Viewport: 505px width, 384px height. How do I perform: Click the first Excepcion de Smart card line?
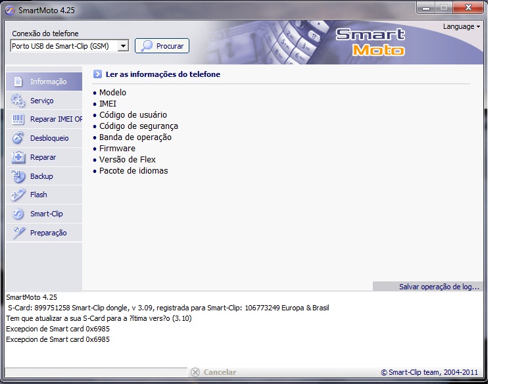click(58, 329)
